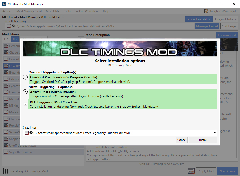
Task: Click the 'Arrival Triggering - 4 option(s)' heading
Action: tap(51, 87)
